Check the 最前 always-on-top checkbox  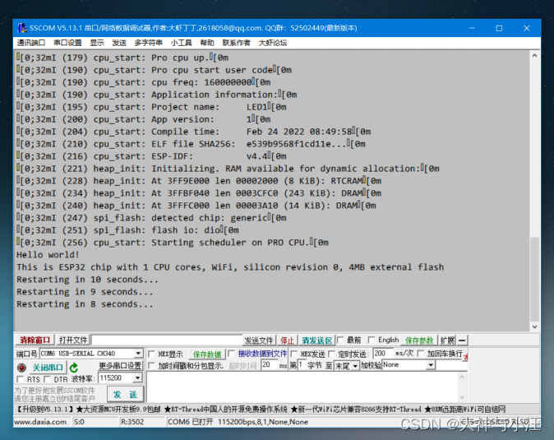click(340, 340)
